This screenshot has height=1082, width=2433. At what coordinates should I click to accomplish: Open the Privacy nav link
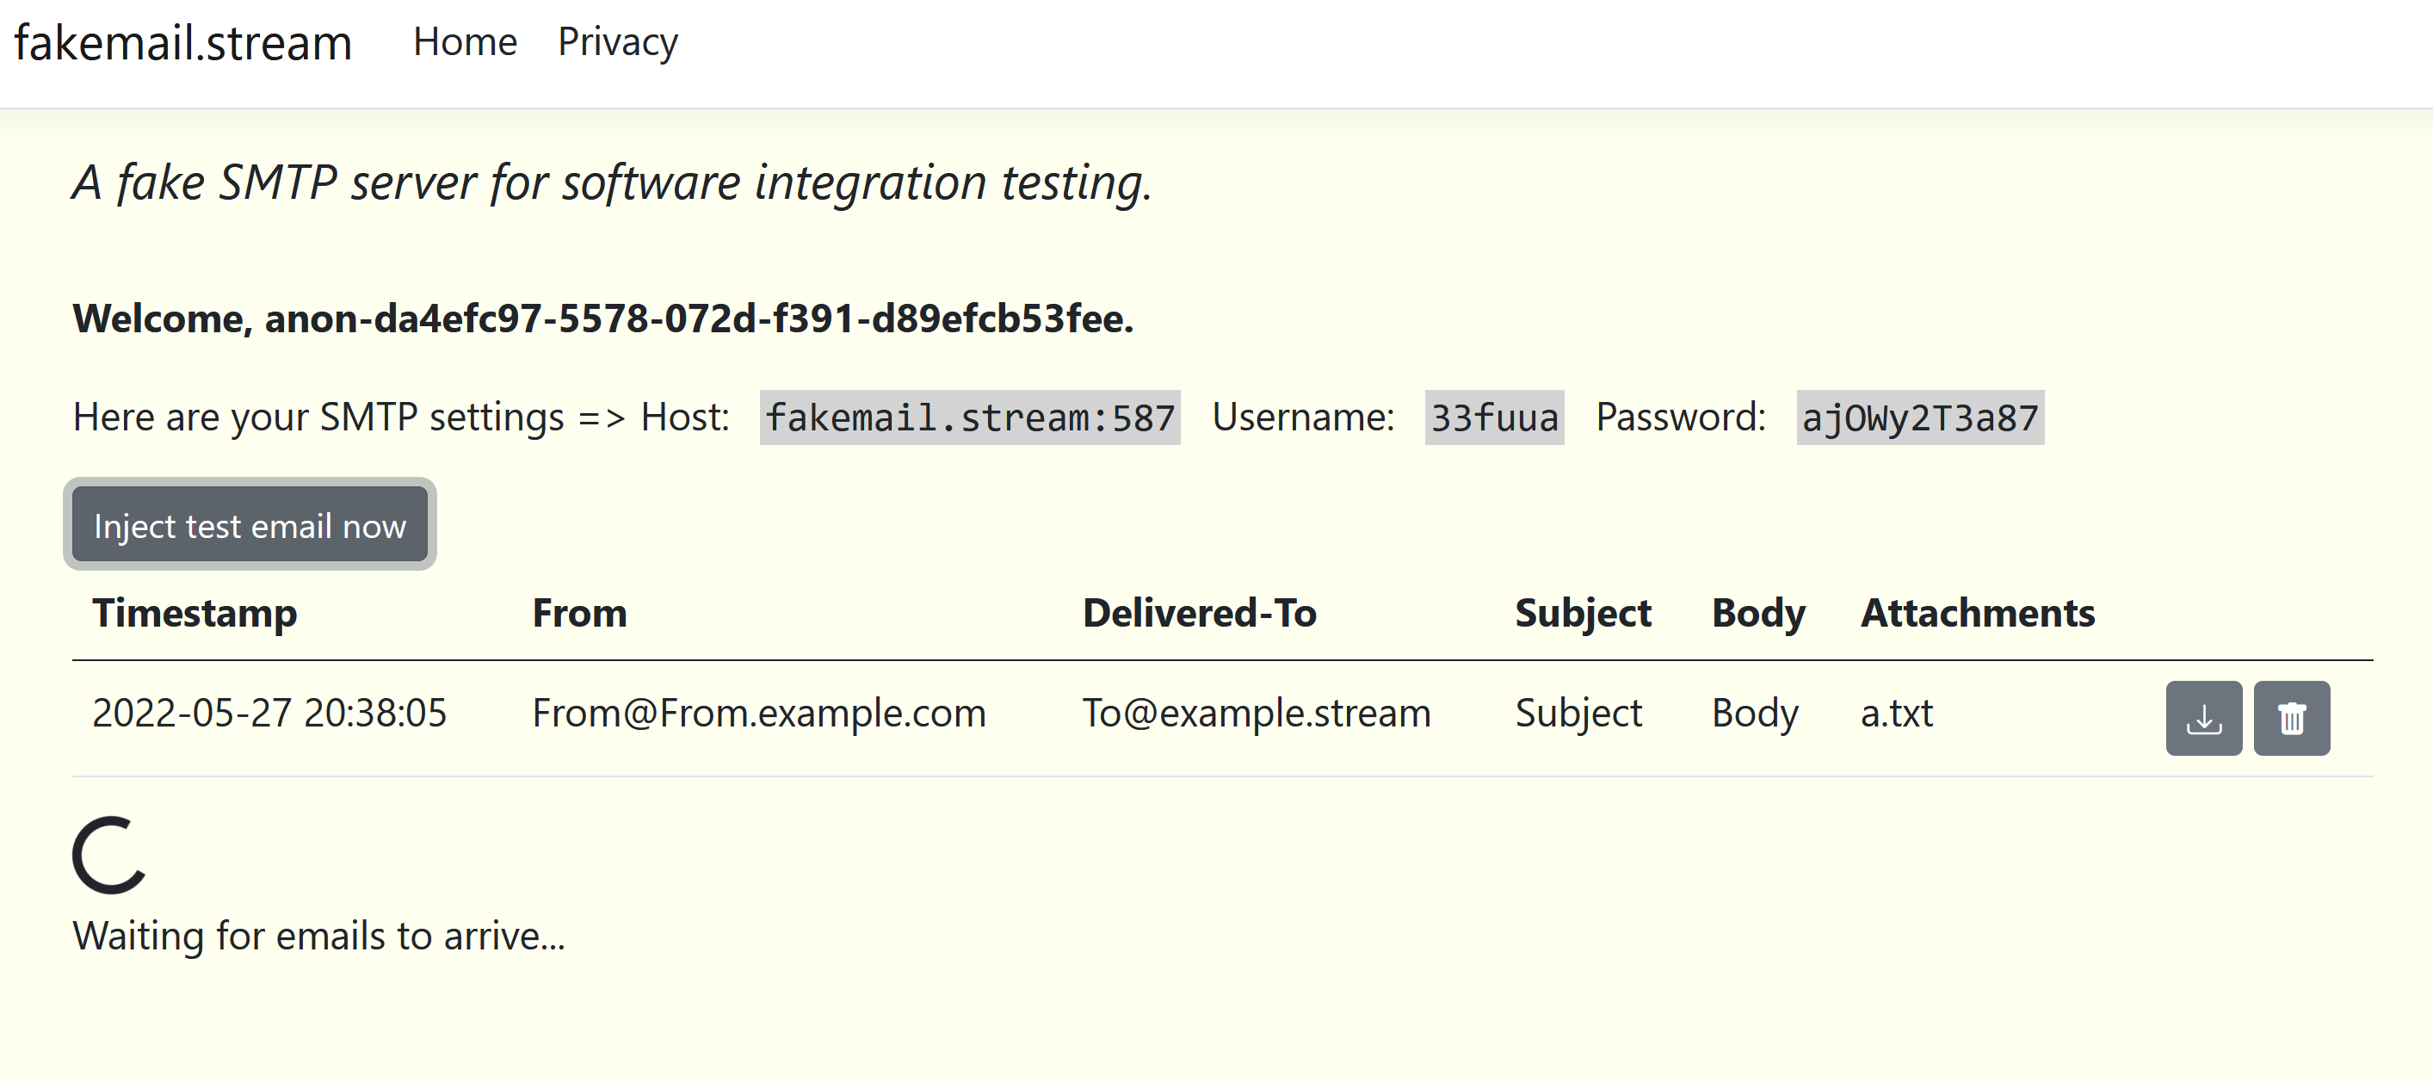[x=618, y=42]
